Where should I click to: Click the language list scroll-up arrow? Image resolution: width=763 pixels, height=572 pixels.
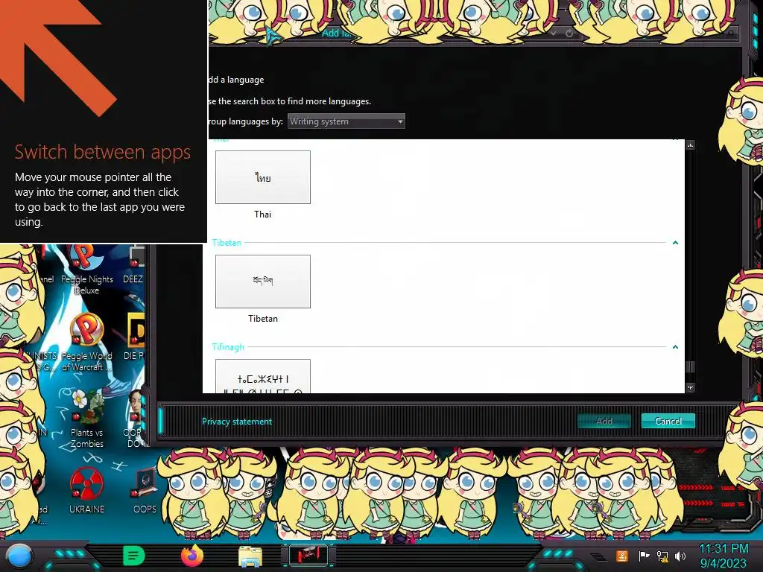click(x=690, y=145)
